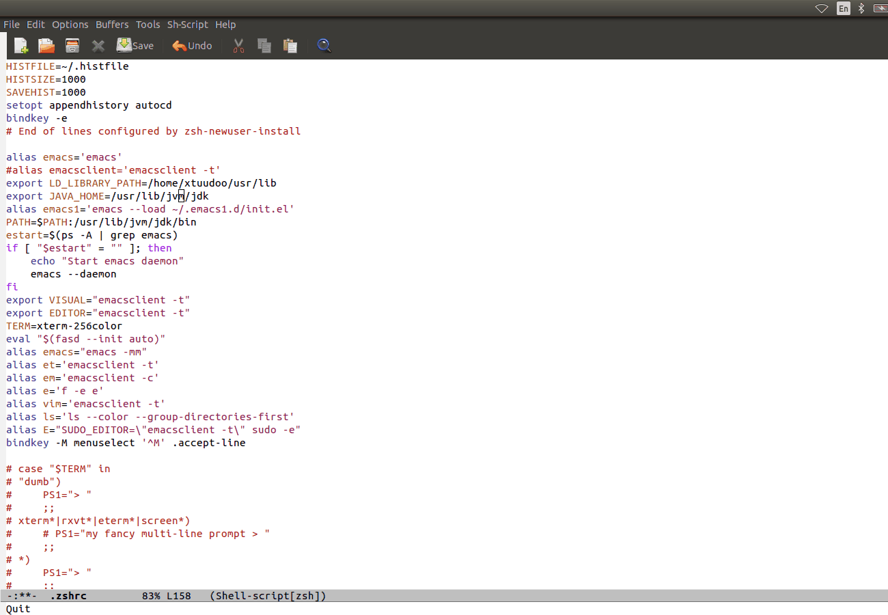The height and width of the screenshot is (615, 888).
Task: Open the Sh-Script menu
Action: pyautogui.click(x=188, y=25)
